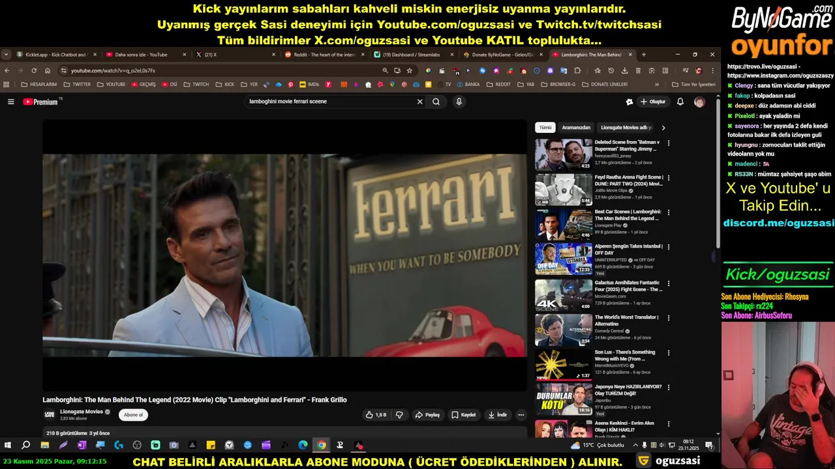Go back in Chrome history
The height and width of the screenshot is (469, 835).
coord(7,70)
